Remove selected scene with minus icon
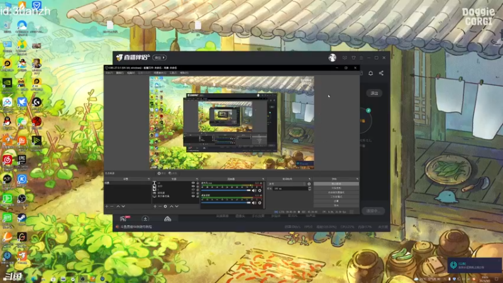503x283 pixels. pos(112,206)
